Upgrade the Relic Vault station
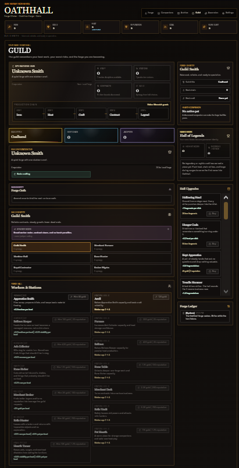239x468 pixels. tap(152, 407)
